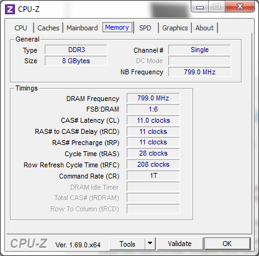The image size is (259, 256).
Task: Click the Command Rate 1T field
Action: [x=153, y=175]
